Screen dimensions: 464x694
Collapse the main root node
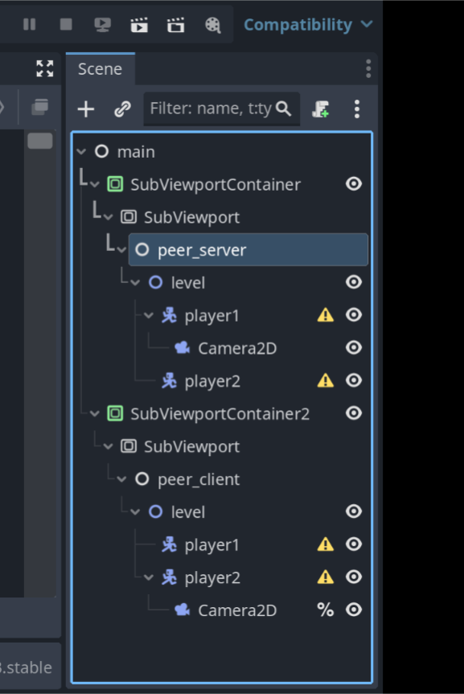(81, 152)
